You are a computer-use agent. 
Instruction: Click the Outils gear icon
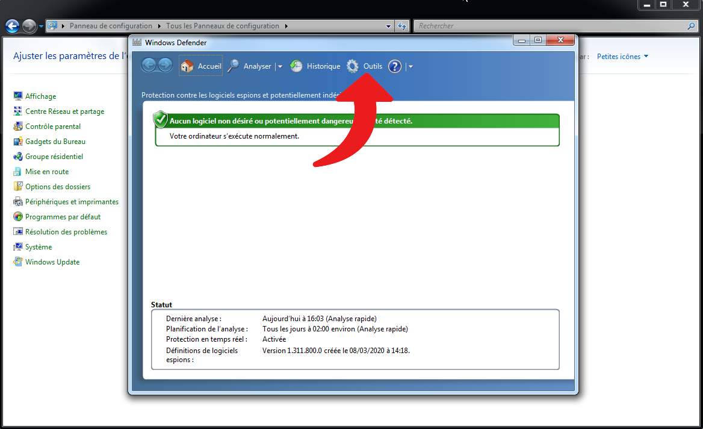(x=352, y=66)
